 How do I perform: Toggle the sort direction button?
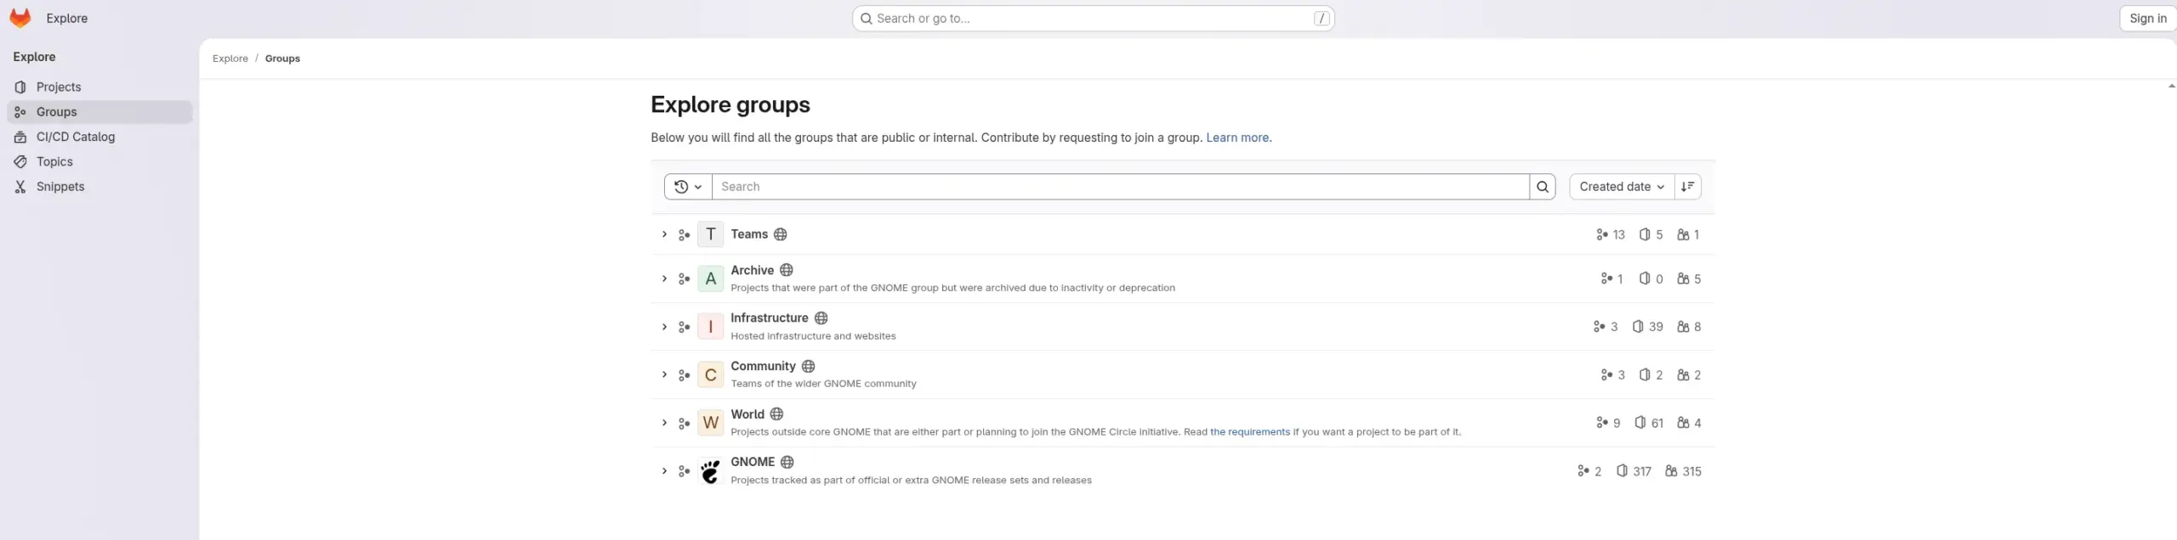click(1687, 187)
